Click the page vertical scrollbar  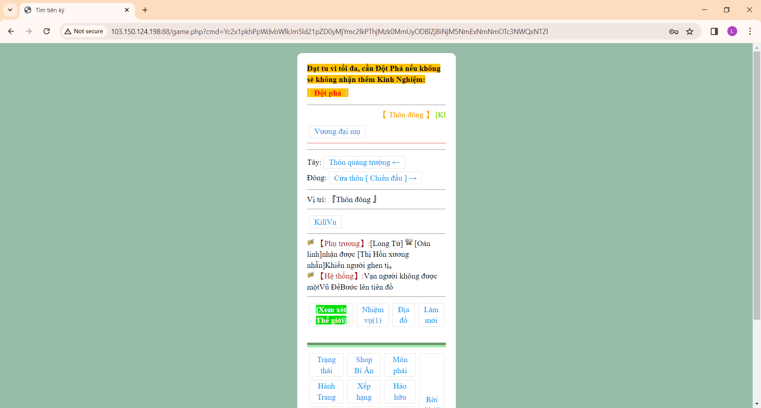pyautogui.click(x=757, y=186)
